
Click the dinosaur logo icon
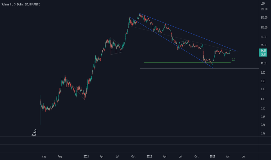(34, 133)
